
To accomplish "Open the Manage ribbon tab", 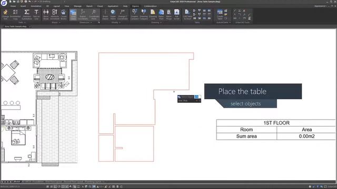I will click(x=77, y=6).
